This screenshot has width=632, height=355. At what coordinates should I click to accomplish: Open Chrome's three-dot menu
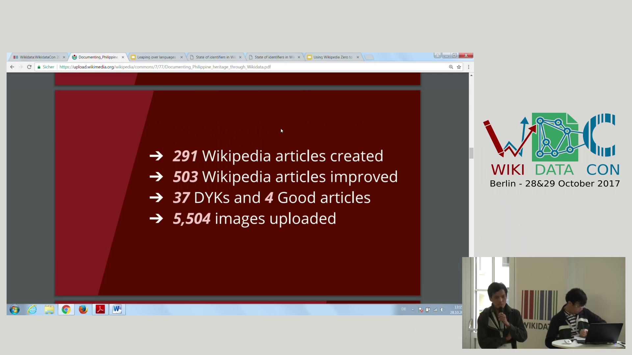468,67
